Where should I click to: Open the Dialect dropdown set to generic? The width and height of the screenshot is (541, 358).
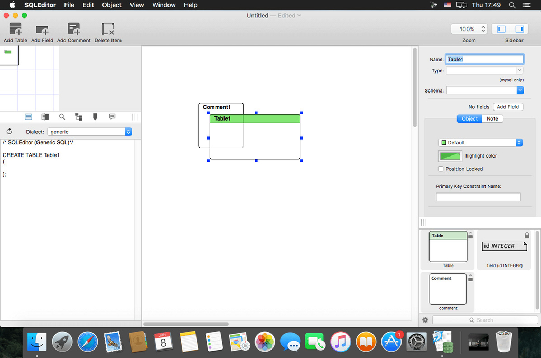point(89,132)
